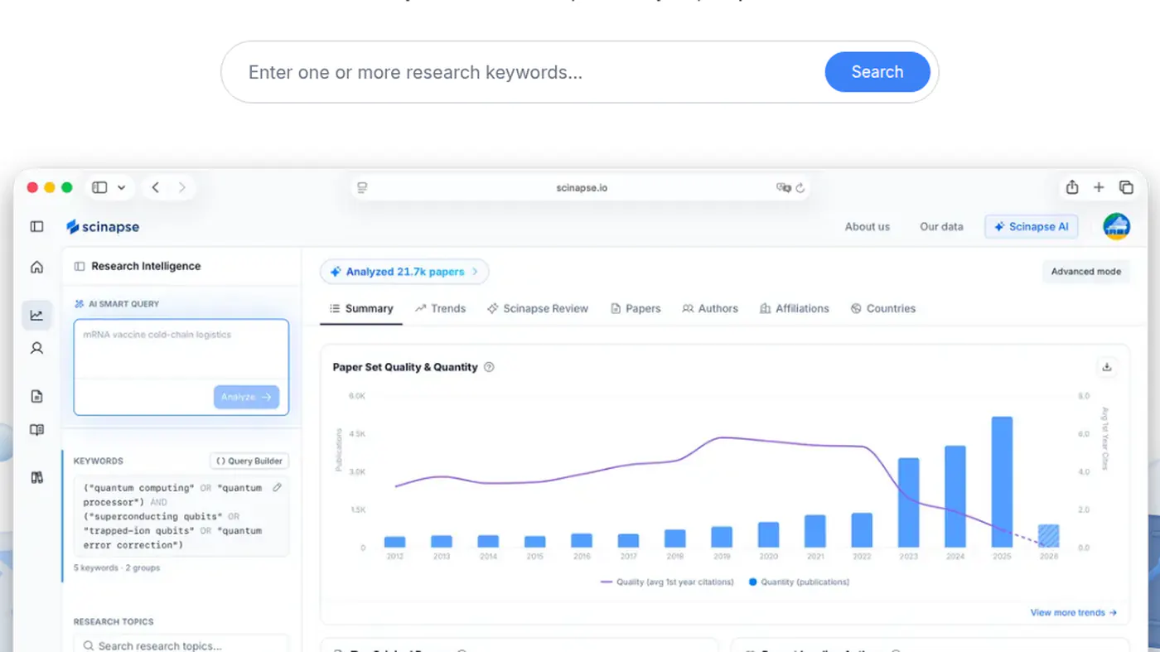Click the Search research topics field
Image resolution: width=1160 pixels, height=652 pixels.
pyautogui.click(x=181, y=645)
